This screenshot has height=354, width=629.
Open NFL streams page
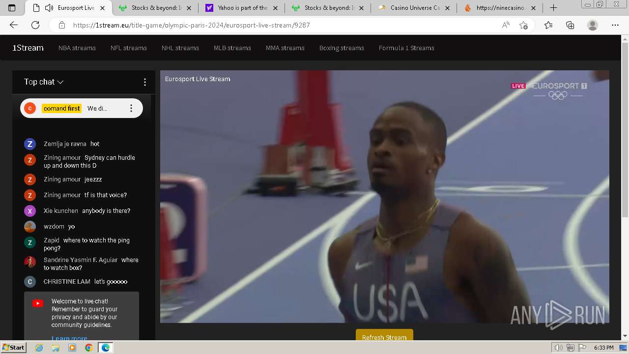(129, 48)
